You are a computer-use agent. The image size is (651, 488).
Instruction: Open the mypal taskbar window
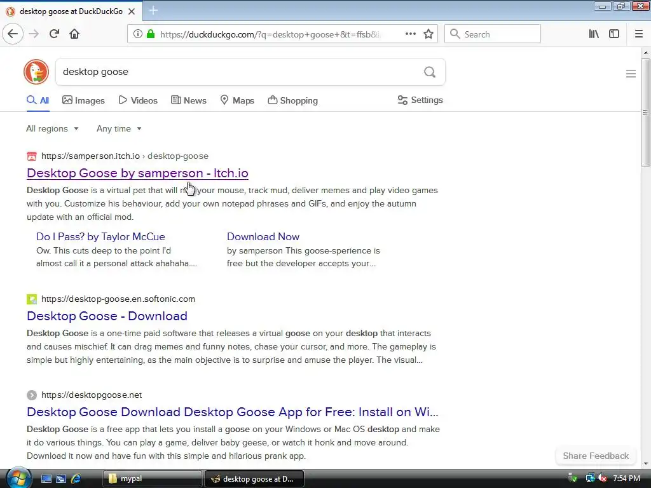pos(152,478)
